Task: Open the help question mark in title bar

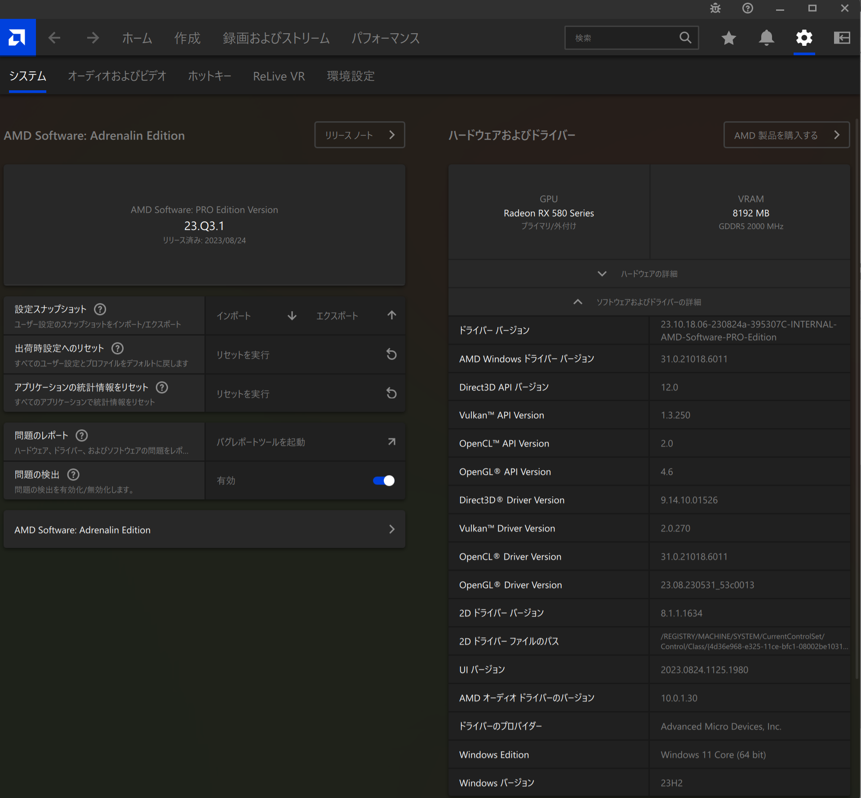Action: click(x=748, y=8)
